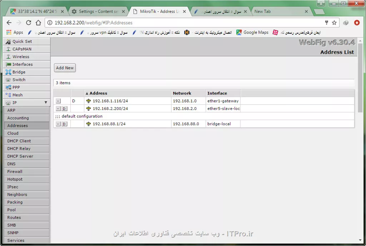
Task: Open Routes page
Action: pyautogui.click(x=26, y=217)
